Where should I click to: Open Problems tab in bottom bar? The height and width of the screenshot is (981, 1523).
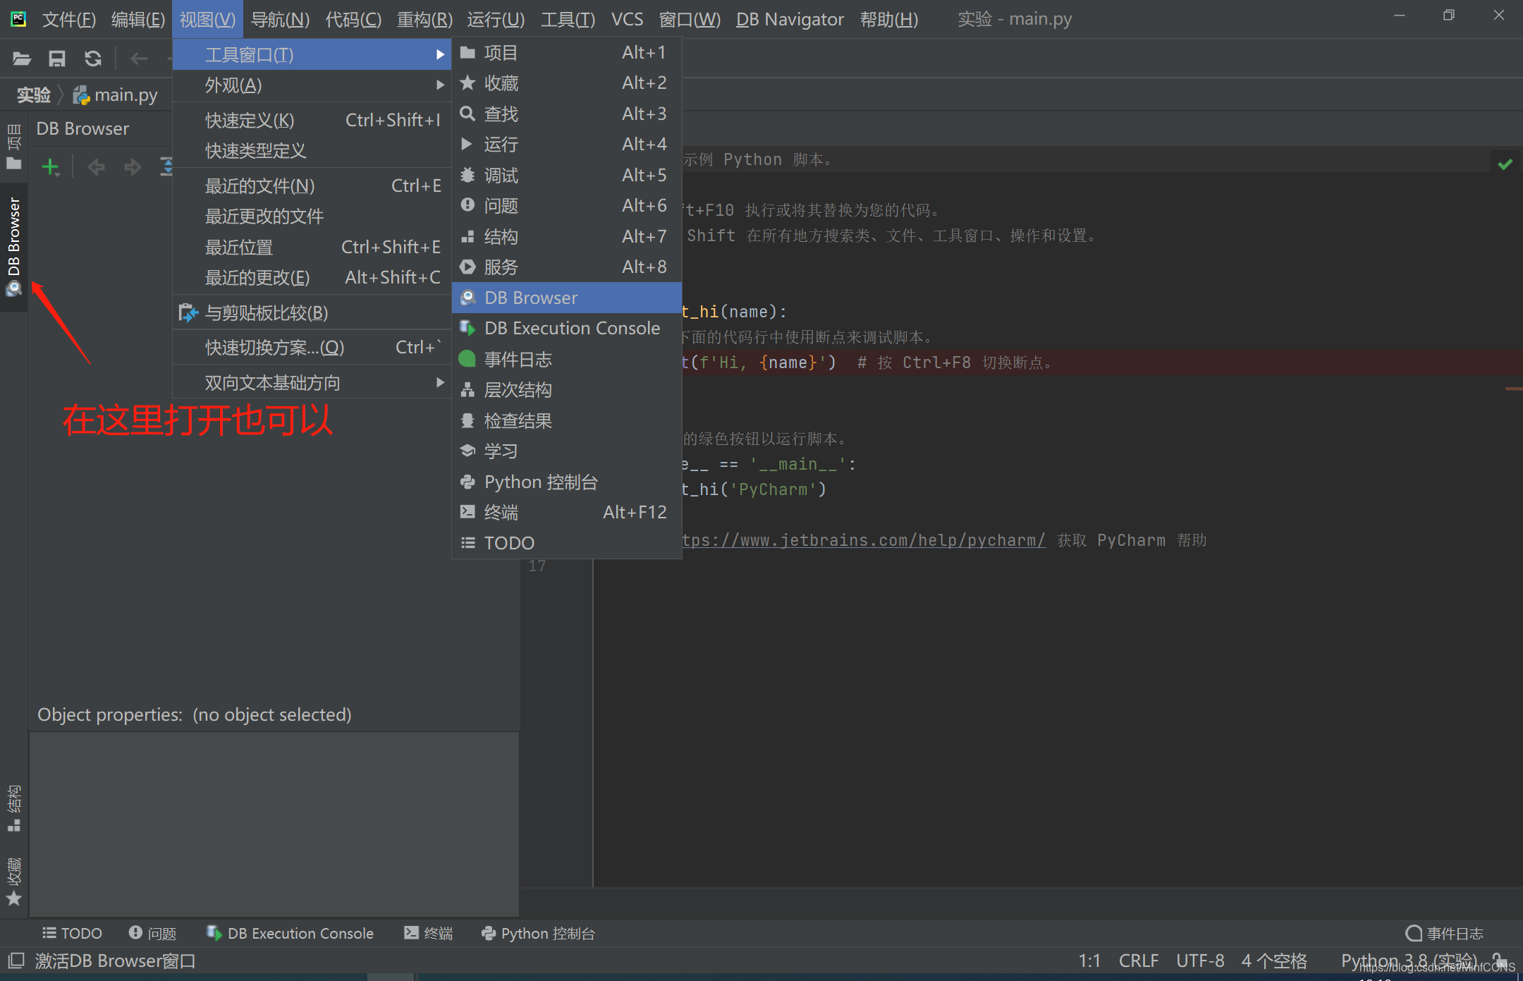152,933
